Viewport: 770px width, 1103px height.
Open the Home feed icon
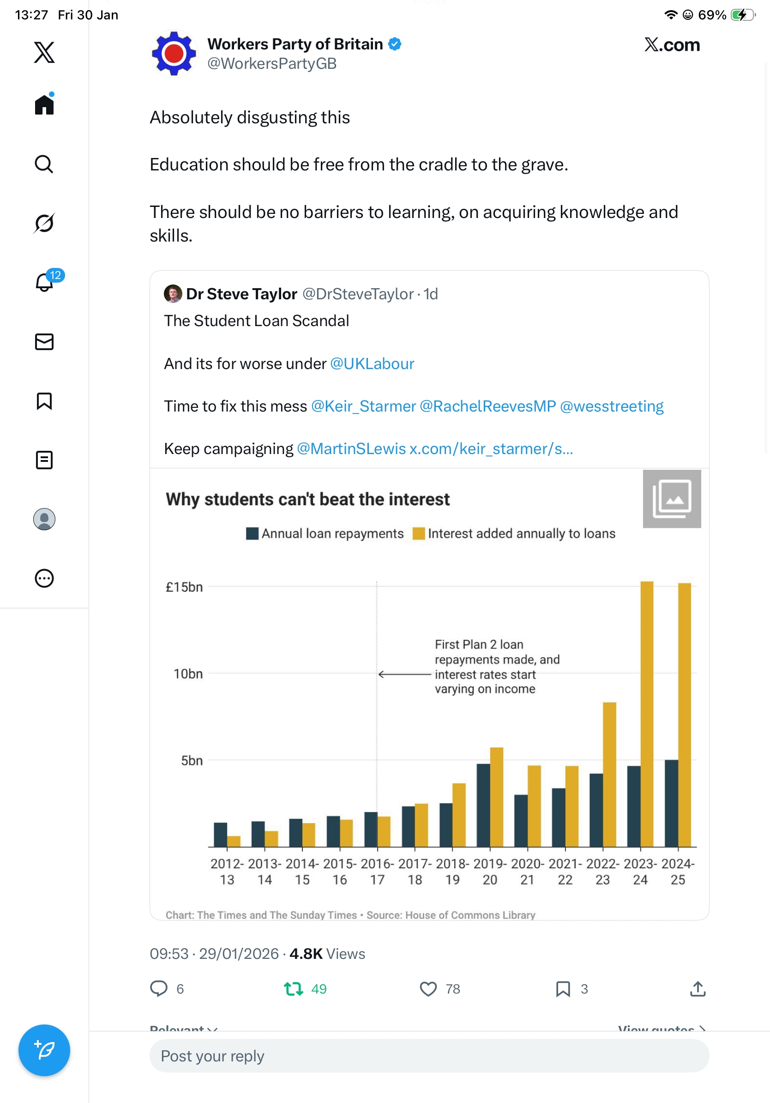tap(44, 105)
